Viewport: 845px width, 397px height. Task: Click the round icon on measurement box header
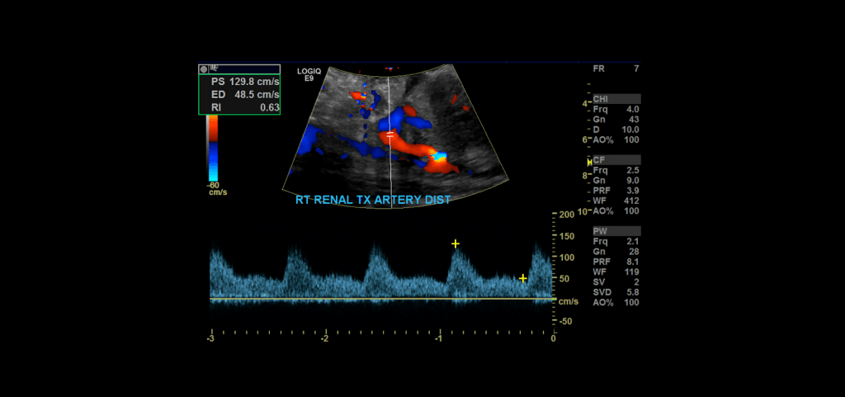[x=204, y=69]
